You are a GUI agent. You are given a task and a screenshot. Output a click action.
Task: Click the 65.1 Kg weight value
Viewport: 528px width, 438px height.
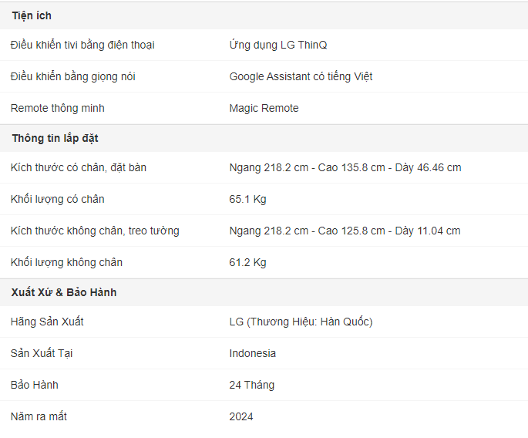248,199
